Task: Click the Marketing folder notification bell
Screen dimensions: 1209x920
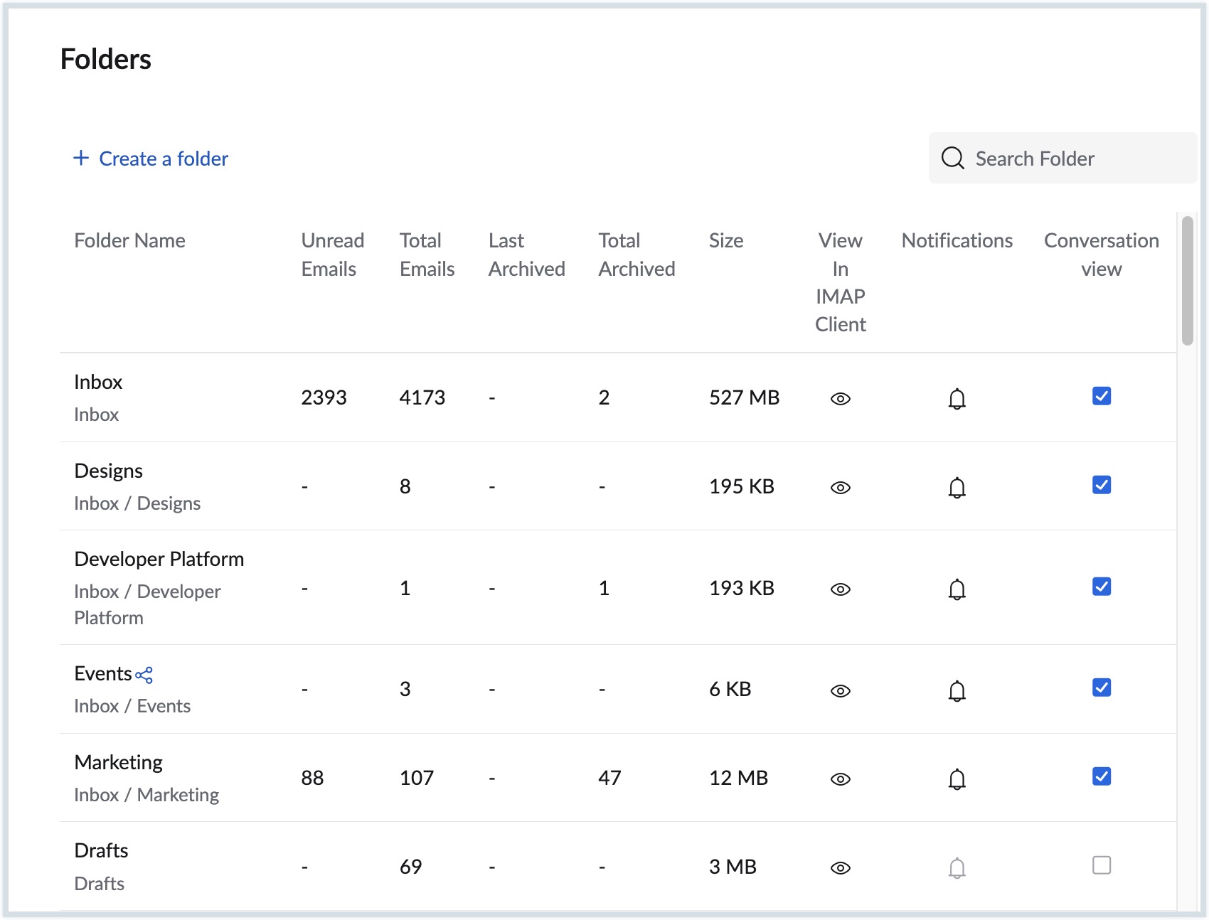Action: coord(957,779)
